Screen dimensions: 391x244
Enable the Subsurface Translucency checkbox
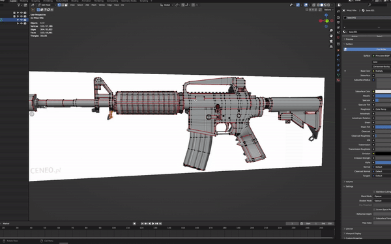coord(374,219)
